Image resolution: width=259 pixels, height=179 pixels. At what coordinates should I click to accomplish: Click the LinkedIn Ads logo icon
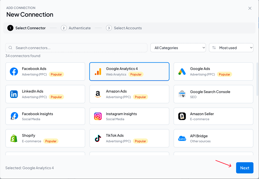point(14,94)
